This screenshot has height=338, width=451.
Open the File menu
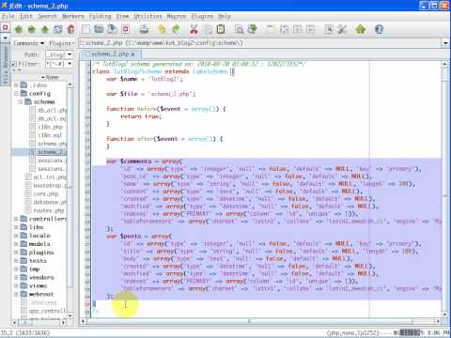8,16
